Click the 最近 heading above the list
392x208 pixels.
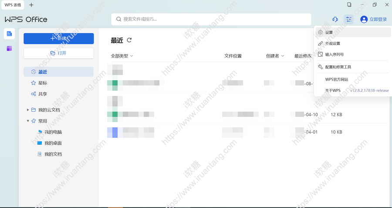click(117, 40)
